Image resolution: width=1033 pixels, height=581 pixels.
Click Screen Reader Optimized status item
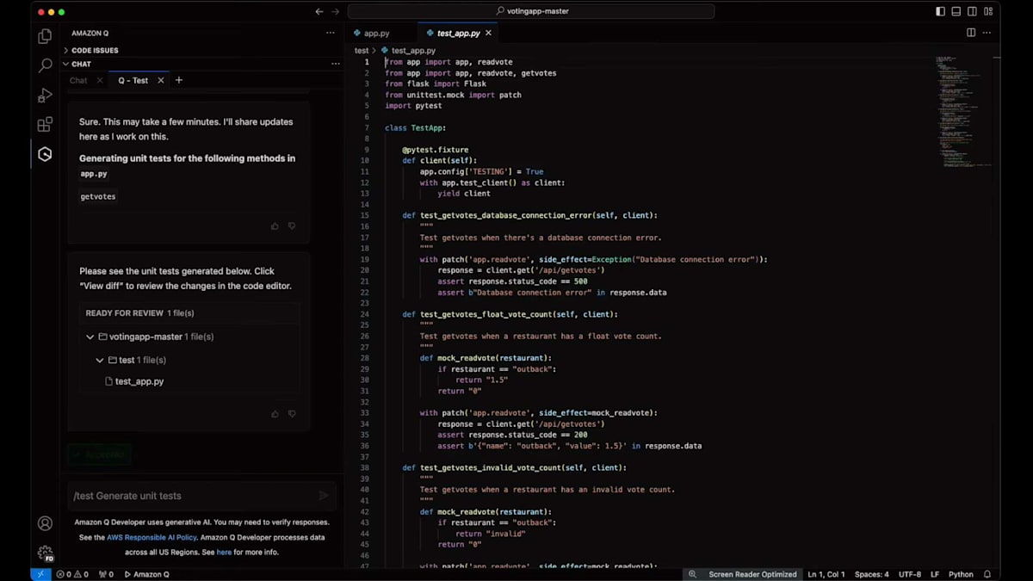[752, 574]
